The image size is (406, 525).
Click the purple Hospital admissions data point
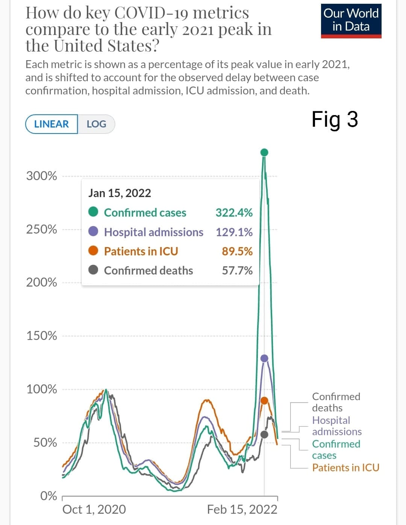click(x=264, y=358)
